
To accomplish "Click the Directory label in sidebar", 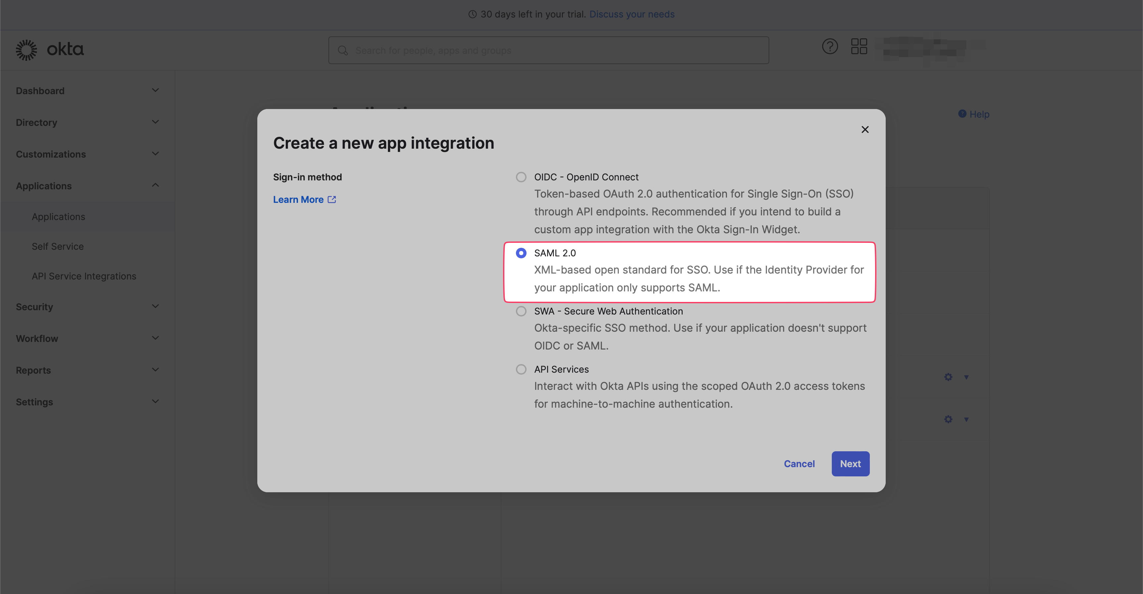I will tap(36, 122).
